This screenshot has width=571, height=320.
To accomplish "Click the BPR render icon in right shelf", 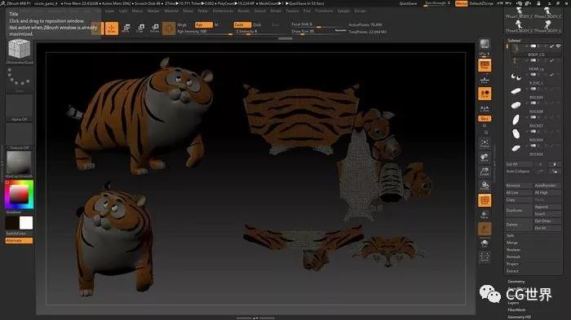I will pyautogui.click(x=485, y=44).
